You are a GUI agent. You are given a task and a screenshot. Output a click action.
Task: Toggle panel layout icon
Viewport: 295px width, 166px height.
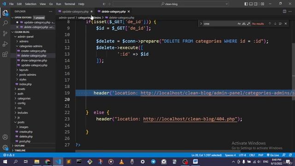251,4
